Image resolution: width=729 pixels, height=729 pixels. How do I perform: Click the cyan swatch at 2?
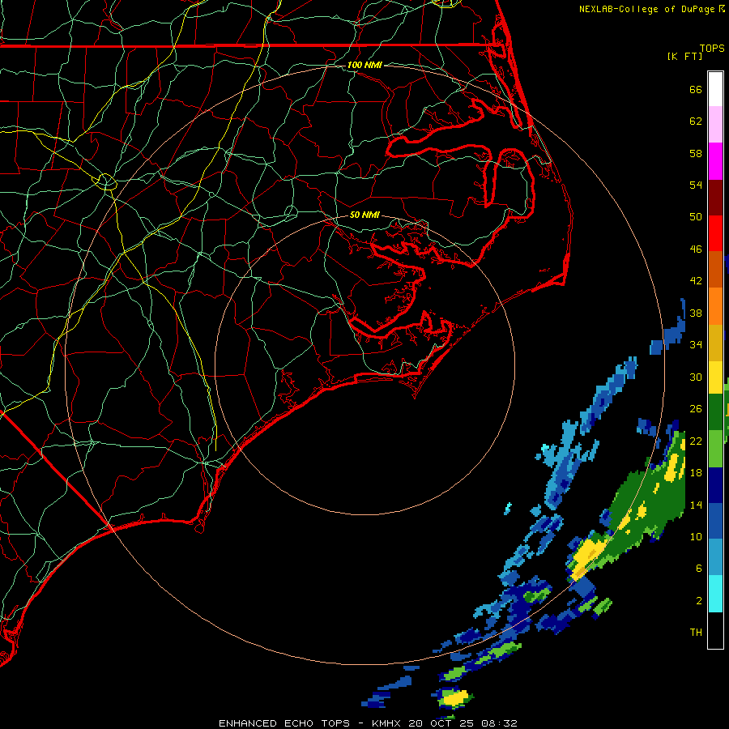click(x=715, y=594)
